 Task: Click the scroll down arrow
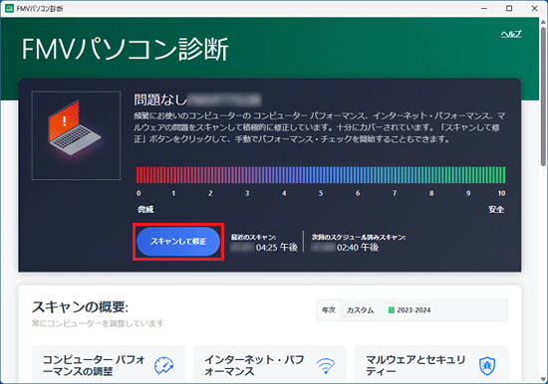(x=543, y=379)
